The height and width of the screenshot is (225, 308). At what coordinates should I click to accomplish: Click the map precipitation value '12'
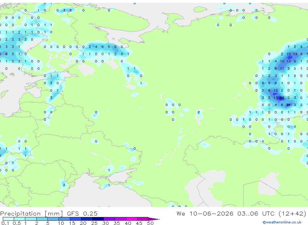(276, 91)
